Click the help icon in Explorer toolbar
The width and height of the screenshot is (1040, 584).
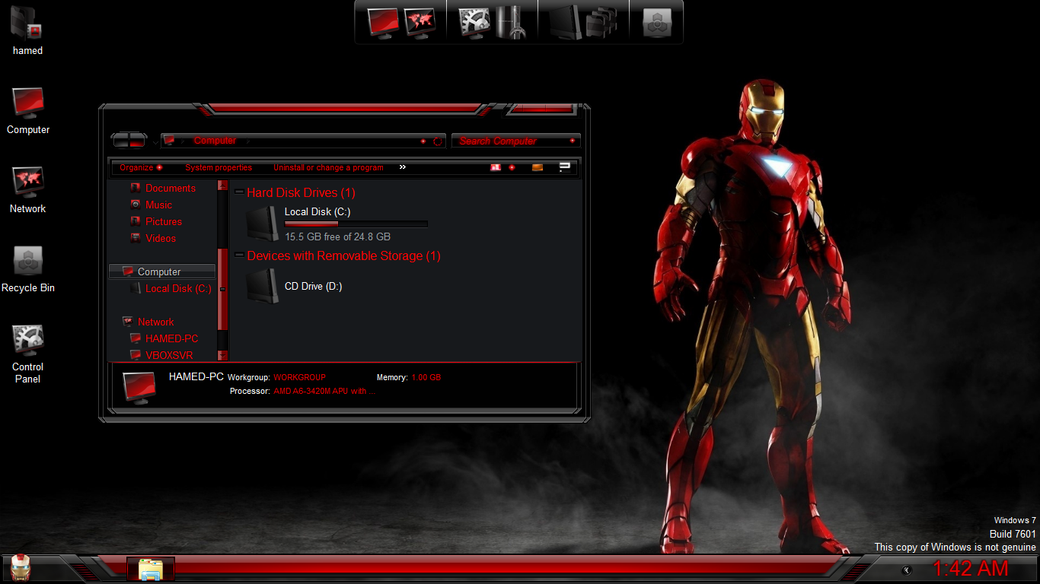click(565, 167)
